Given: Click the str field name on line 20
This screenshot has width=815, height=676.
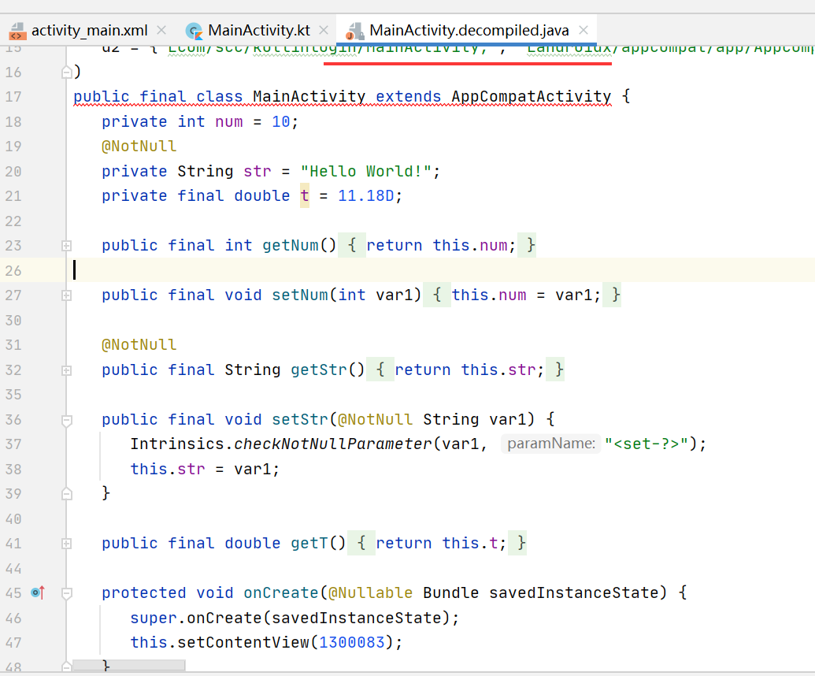Looking at the screenshot, I should (257, 171).
